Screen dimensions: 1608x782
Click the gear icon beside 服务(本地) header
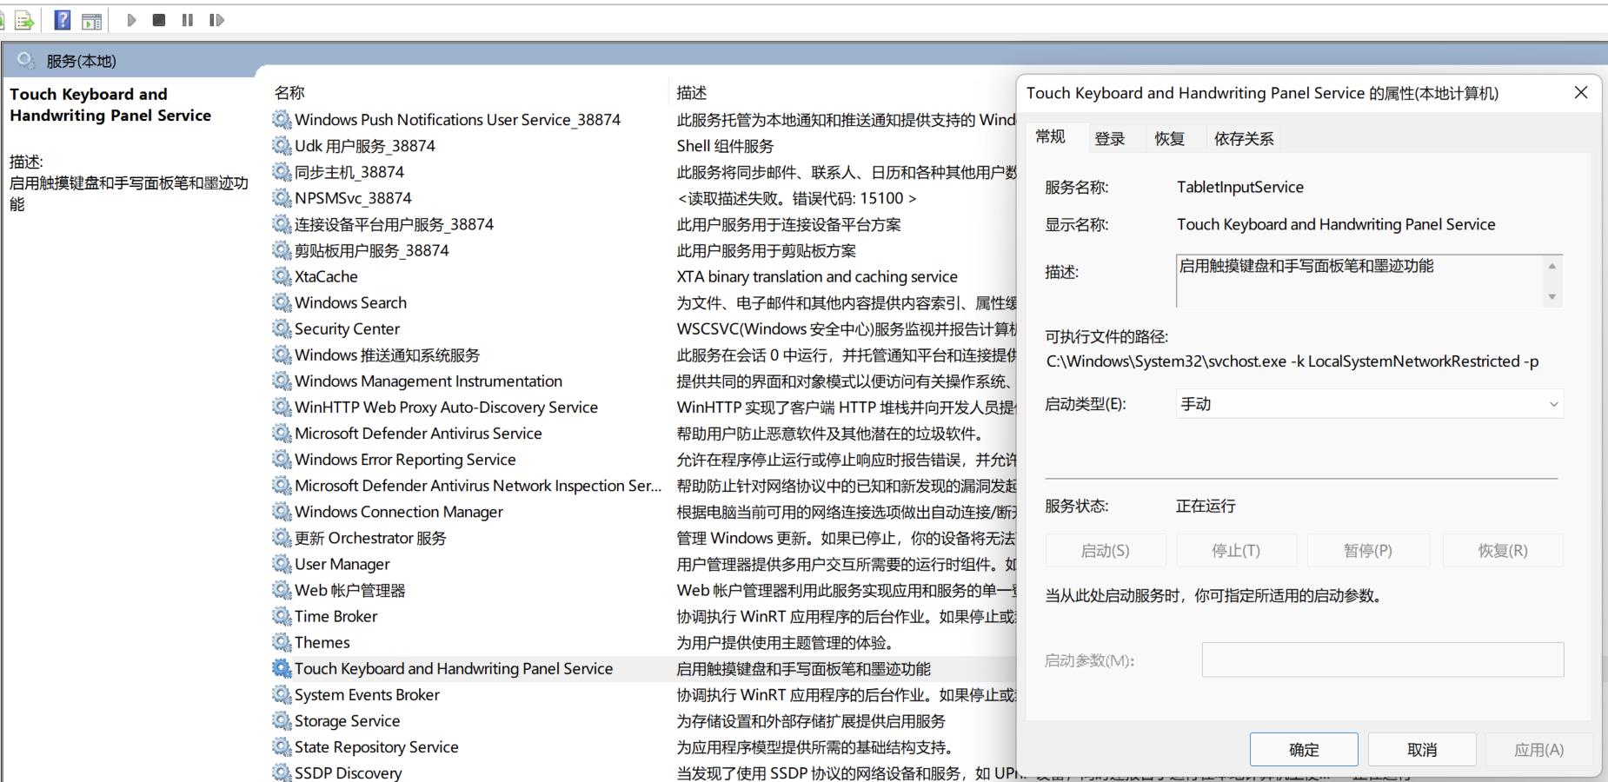[x=26, y=60]
